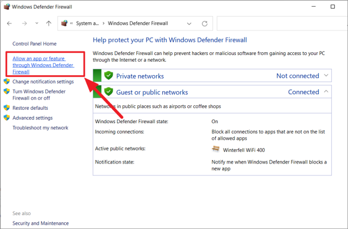The width and height of the screenshot is (348, 229).
Task: Click 'Winterfell WiFi 400' network name
Action: (x=244, y=150)
